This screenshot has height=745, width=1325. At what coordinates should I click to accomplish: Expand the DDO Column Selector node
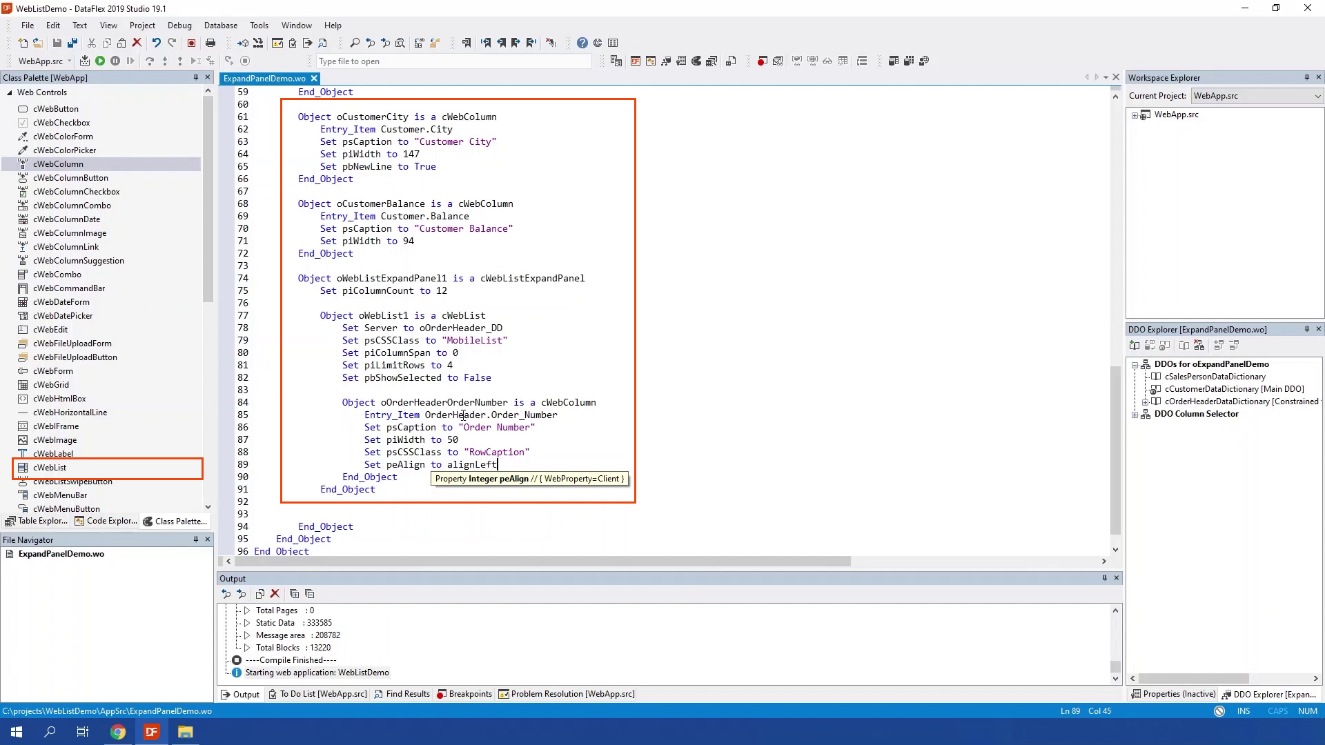click(x=1135, y=415)
